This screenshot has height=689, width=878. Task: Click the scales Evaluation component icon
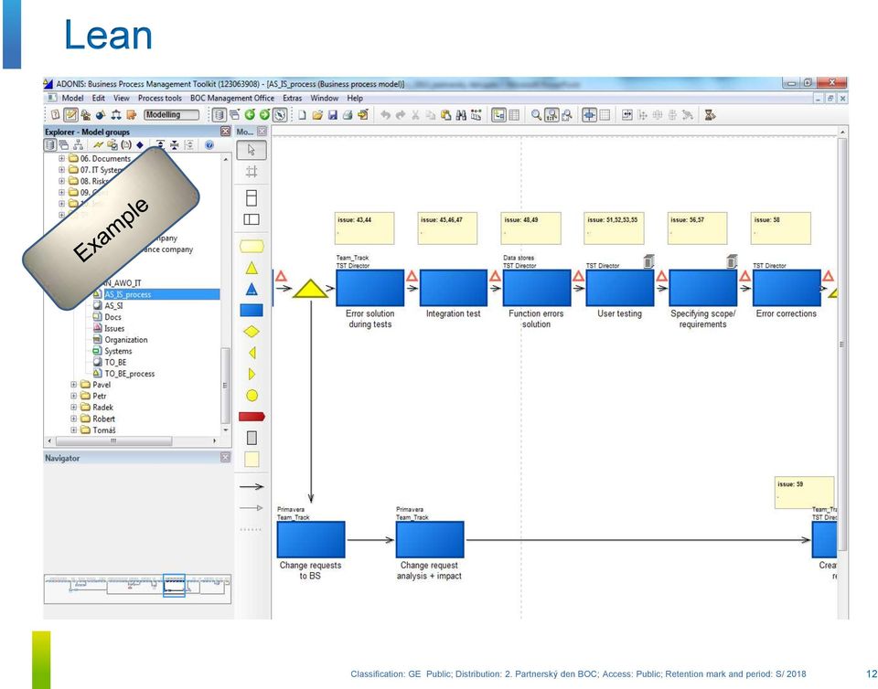click(x=116, y=115)
